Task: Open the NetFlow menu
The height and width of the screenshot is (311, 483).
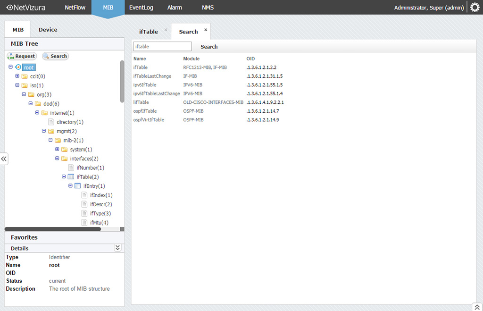Action: point(75,8)
